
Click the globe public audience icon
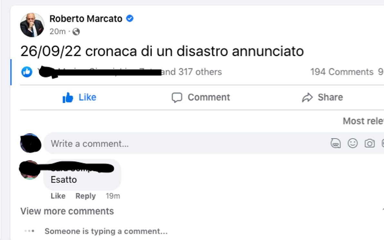[76, 32]
